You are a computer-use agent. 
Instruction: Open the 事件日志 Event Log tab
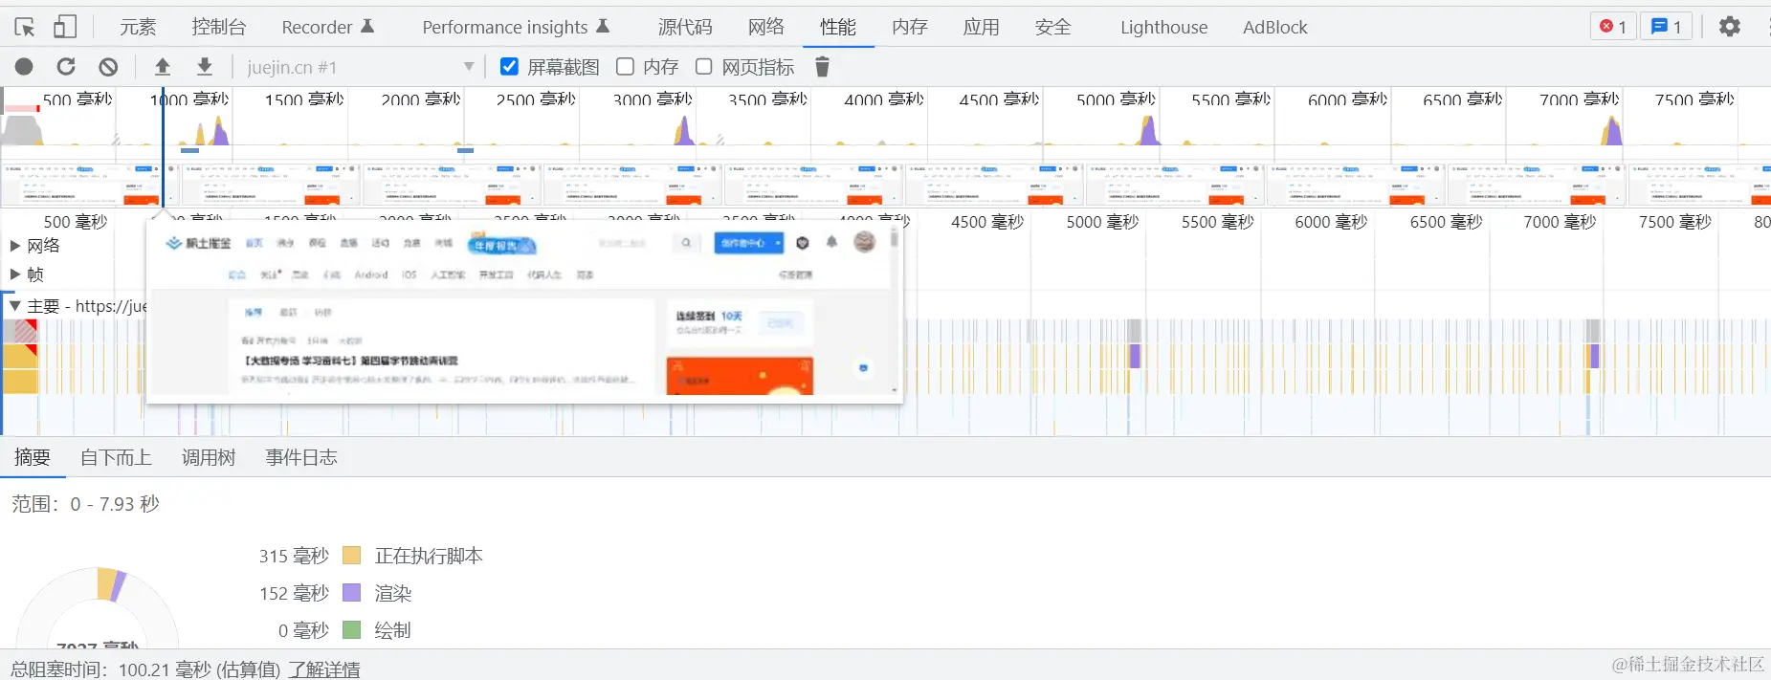point(301,457)
